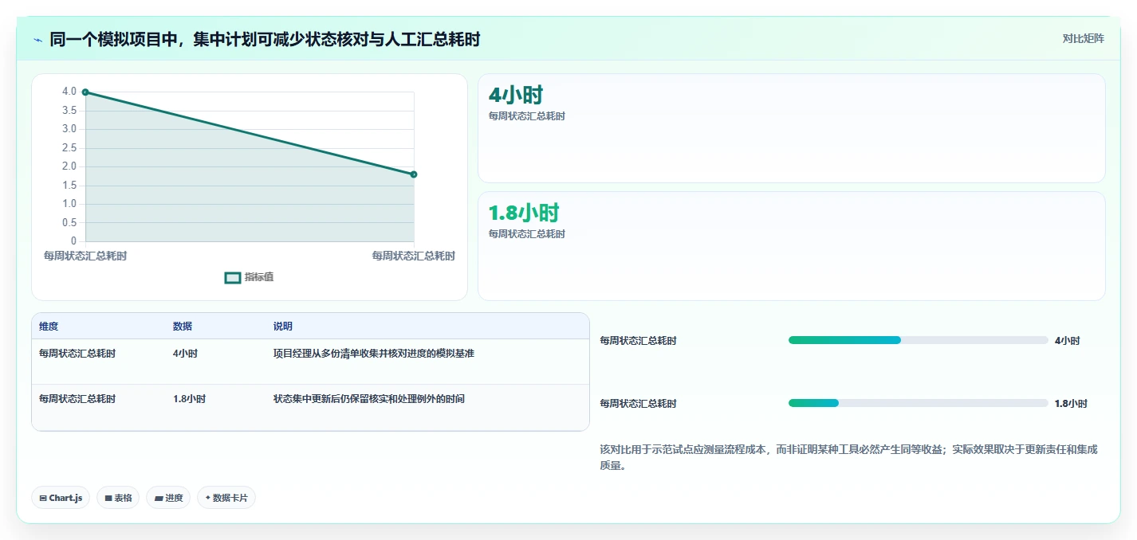The image size is (1137, 540).
Task: Click the 4小时 progress bar
Action: click(918, 340)
